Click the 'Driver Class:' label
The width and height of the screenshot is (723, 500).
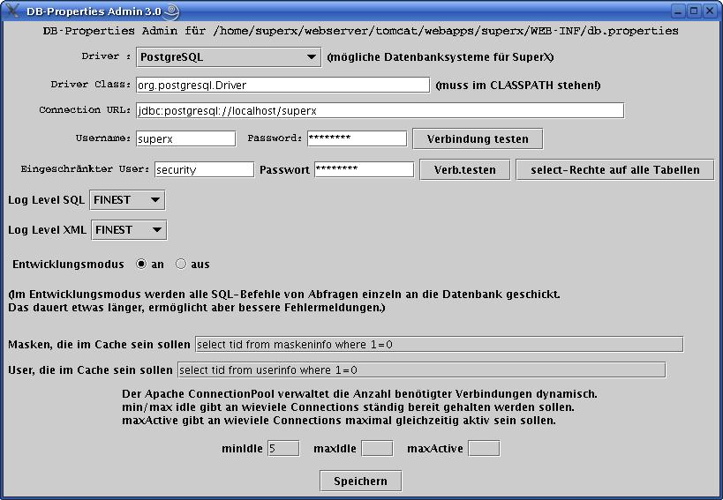[x=91, y=85]
